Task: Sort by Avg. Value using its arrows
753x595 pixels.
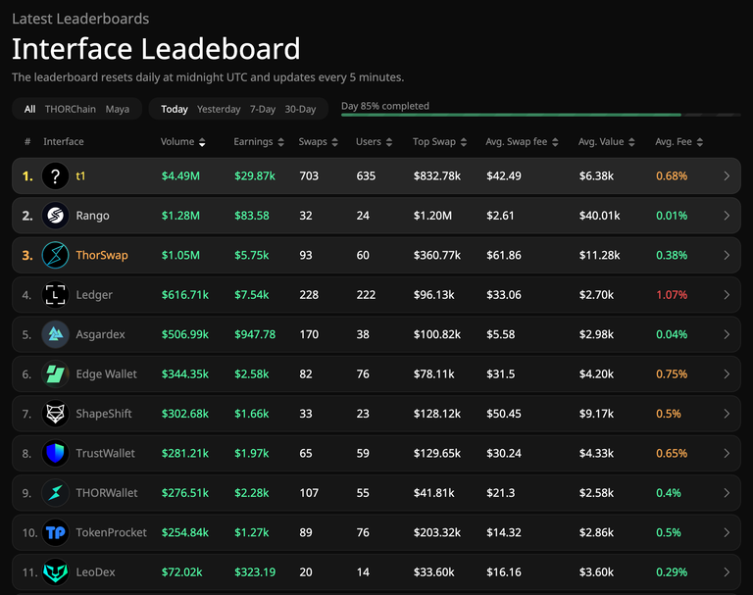Action: 631,142
